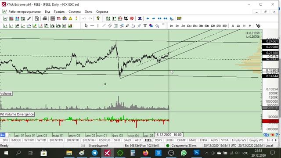Screen dimensions: 281x158
Task: Click the TS toolbar icon
Action: pos(23,18)
